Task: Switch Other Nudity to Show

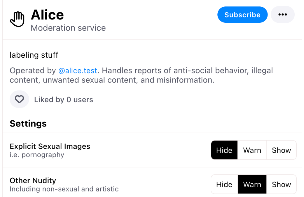Action: (281, 184)
